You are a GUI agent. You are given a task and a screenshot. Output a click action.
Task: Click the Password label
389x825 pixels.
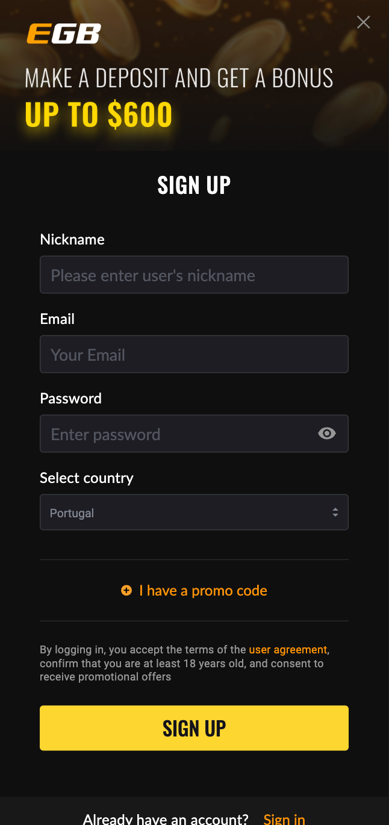pos(70,399)
